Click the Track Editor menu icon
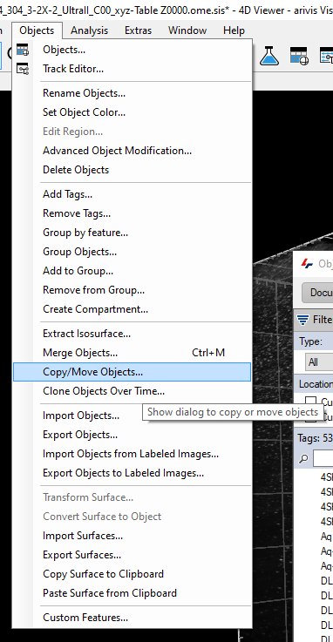 (23, 69)
